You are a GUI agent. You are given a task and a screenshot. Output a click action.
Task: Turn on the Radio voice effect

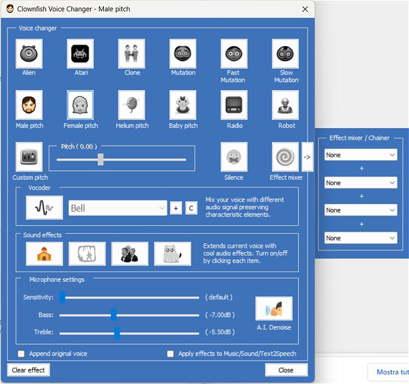tap(234, 105)
